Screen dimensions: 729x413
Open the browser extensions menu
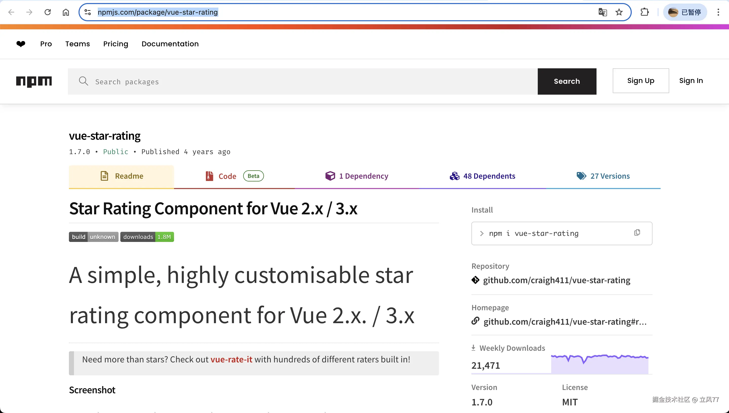[645, 12]
